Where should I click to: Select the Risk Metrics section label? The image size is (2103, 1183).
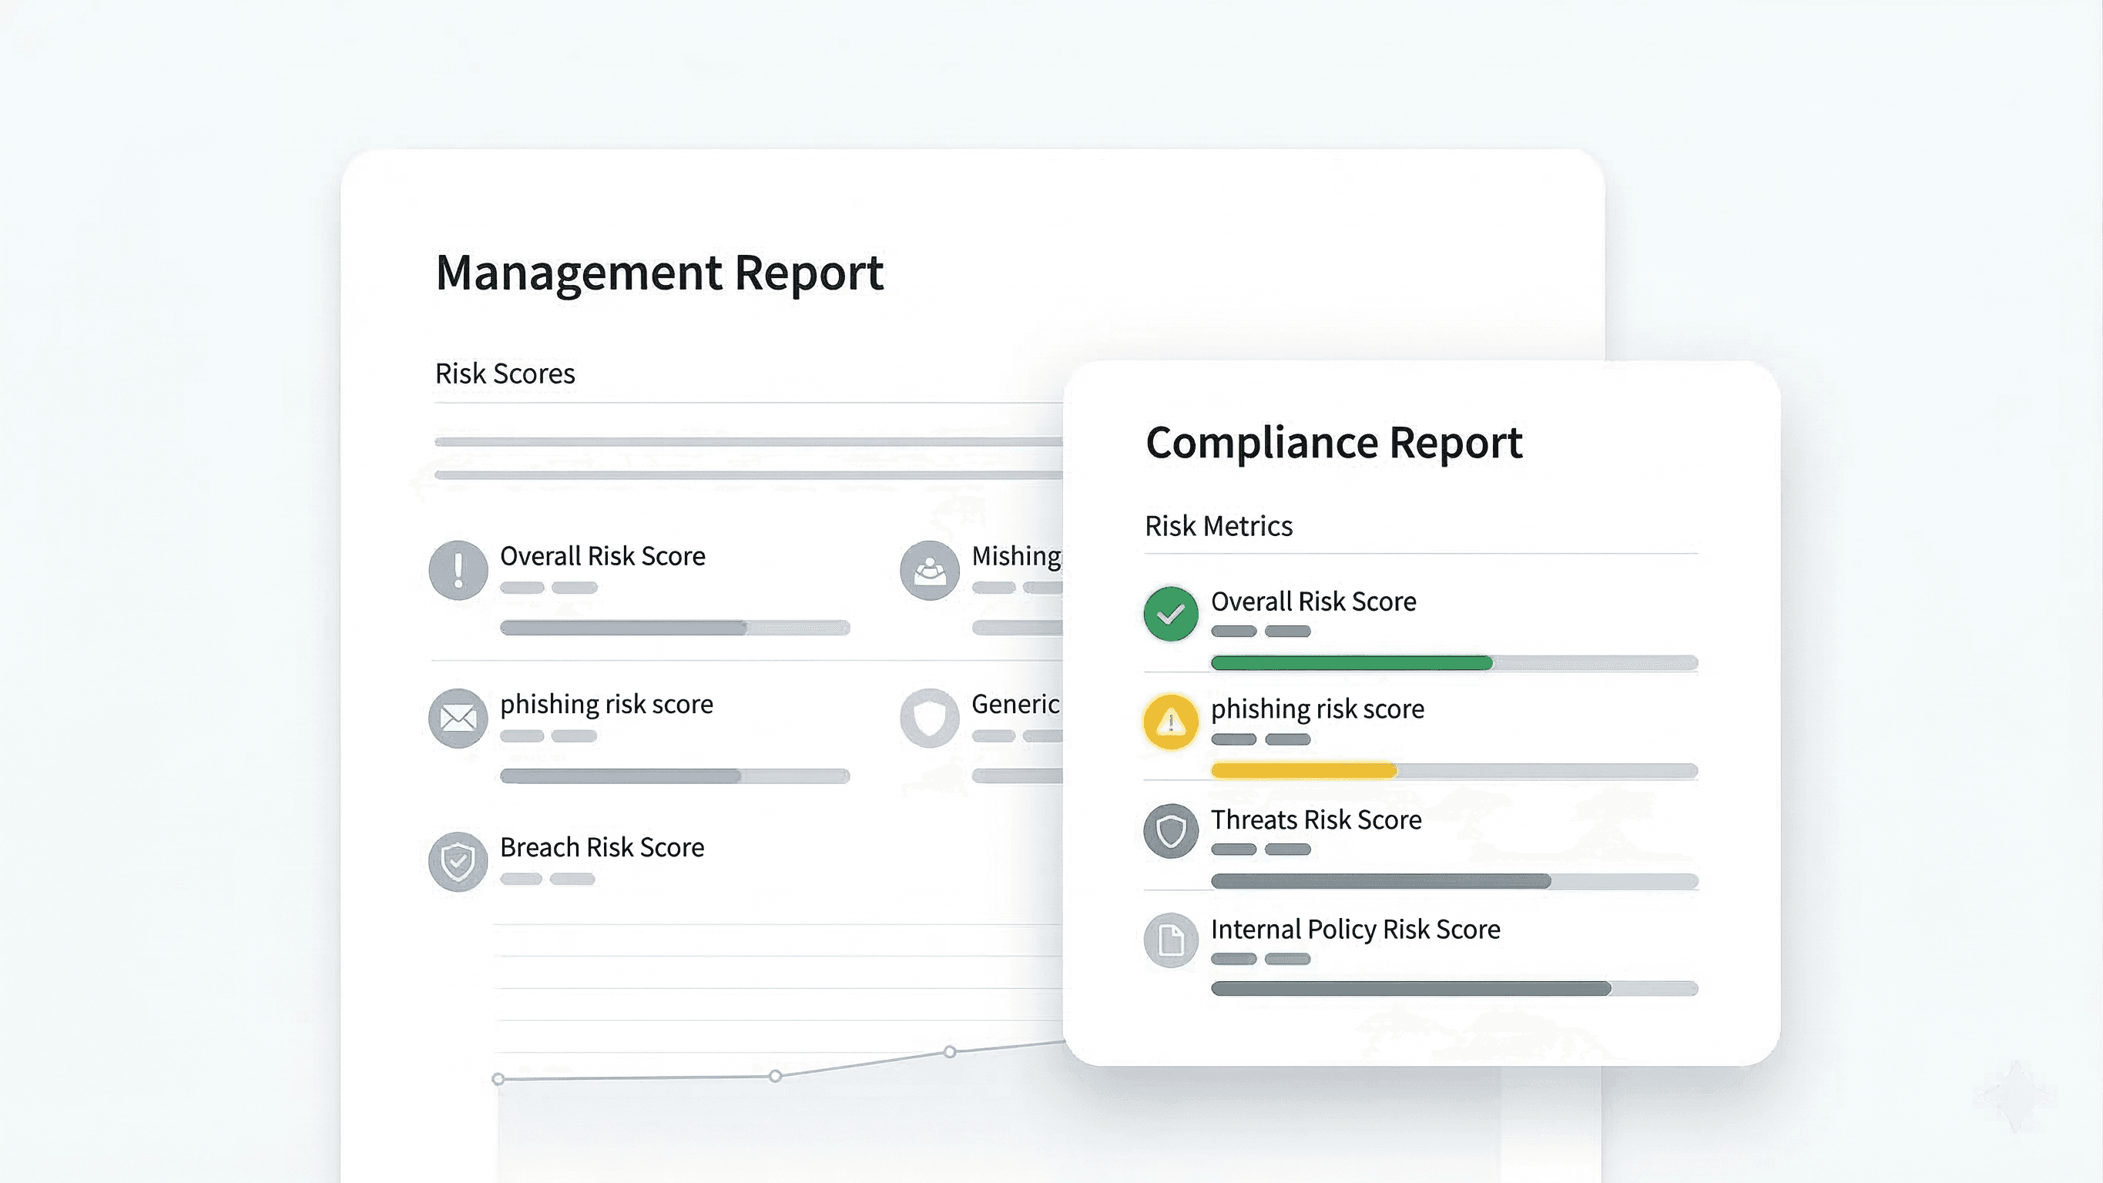(x=1218, y=527)
